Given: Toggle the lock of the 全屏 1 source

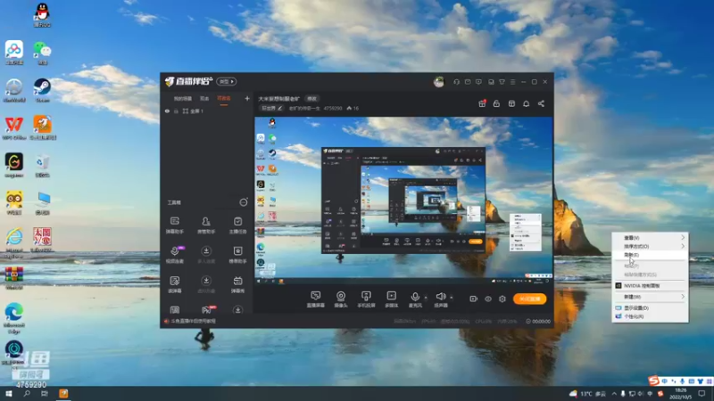Looking at the screenshot, I should (176, 110).
